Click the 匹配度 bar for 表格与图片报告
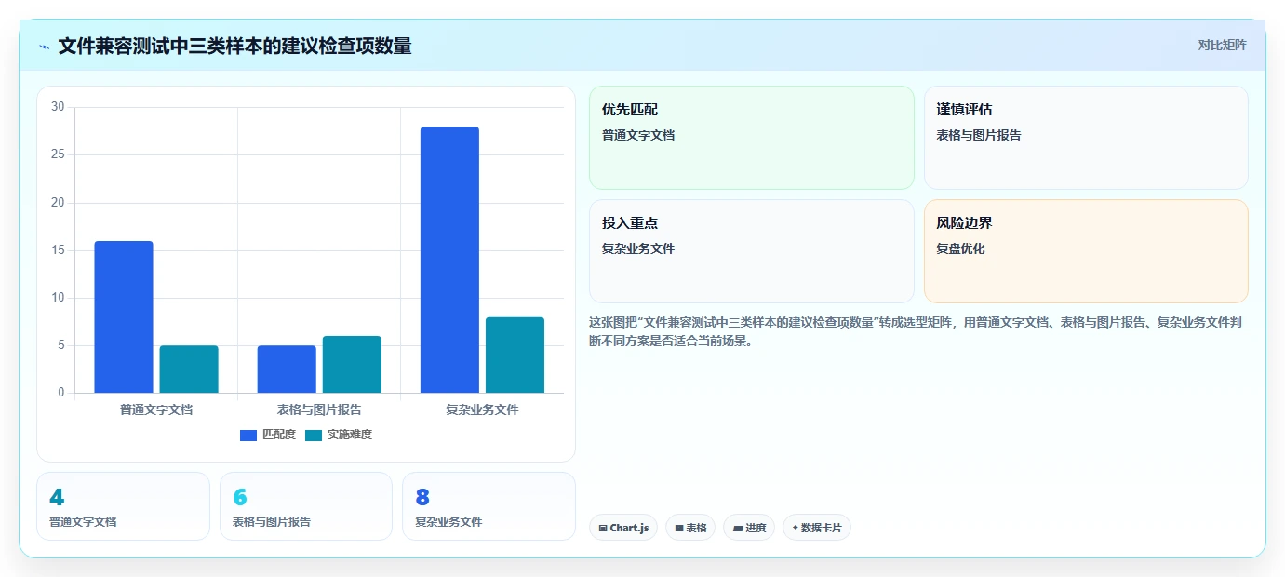This screenshot has width=1285, height=577. tap(287, 369)
